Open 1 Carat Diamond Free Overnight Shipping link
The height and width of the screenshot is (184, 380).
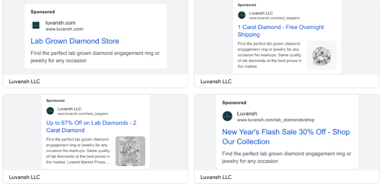tap(281, 31)
